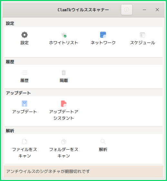Open the スケジュール scheduler icon
Image resolution: width=167 pixels, height=181 pixels.
point(142,35)
